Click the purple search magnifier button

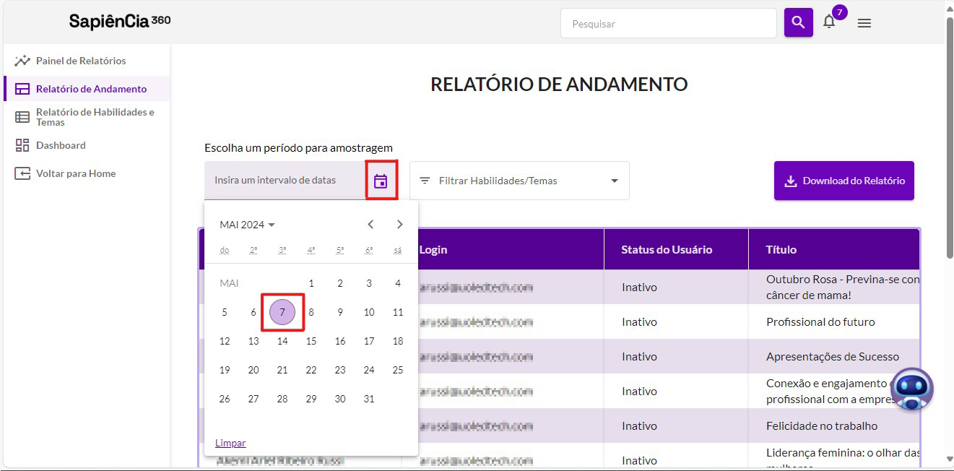[x=798, y=23]
